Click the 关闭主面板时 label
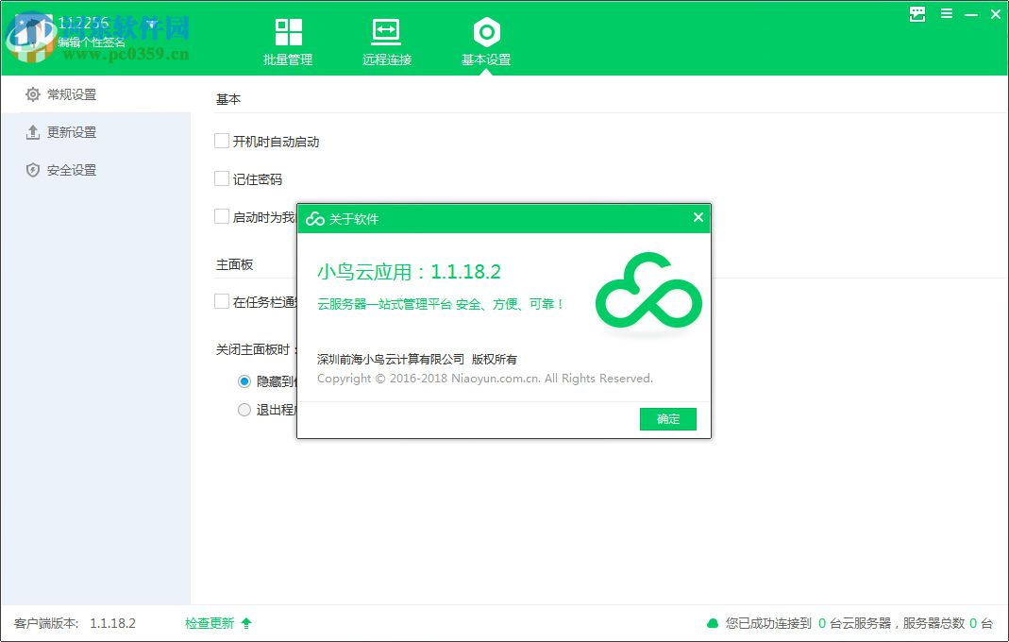1009x642 pixels. point(256,349)
